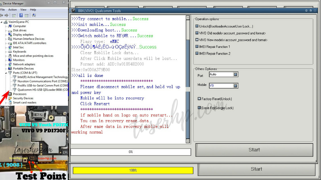Viewport: 321px width, 180px height.
Task: Click the Monitors category icon
Action: [10, 60]
